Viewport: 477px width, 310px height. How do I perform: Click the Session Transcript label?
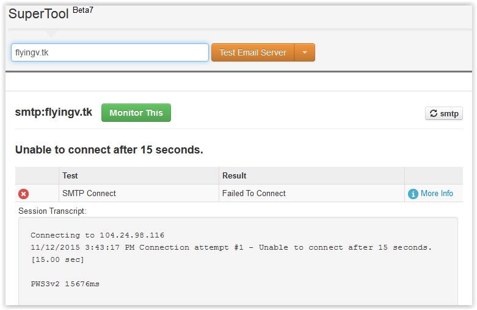pyautogui.click(x=53, y=211)
